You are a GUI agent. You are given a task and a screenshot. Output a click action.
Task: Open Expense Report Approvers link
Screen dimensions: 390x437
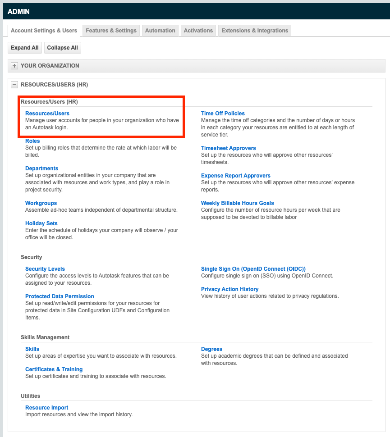[236, 176]
